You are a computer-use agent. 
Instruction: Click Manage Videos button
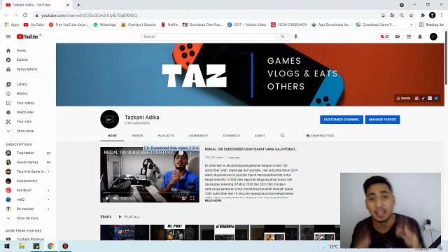pyautogui.click(x=382, y=120)
